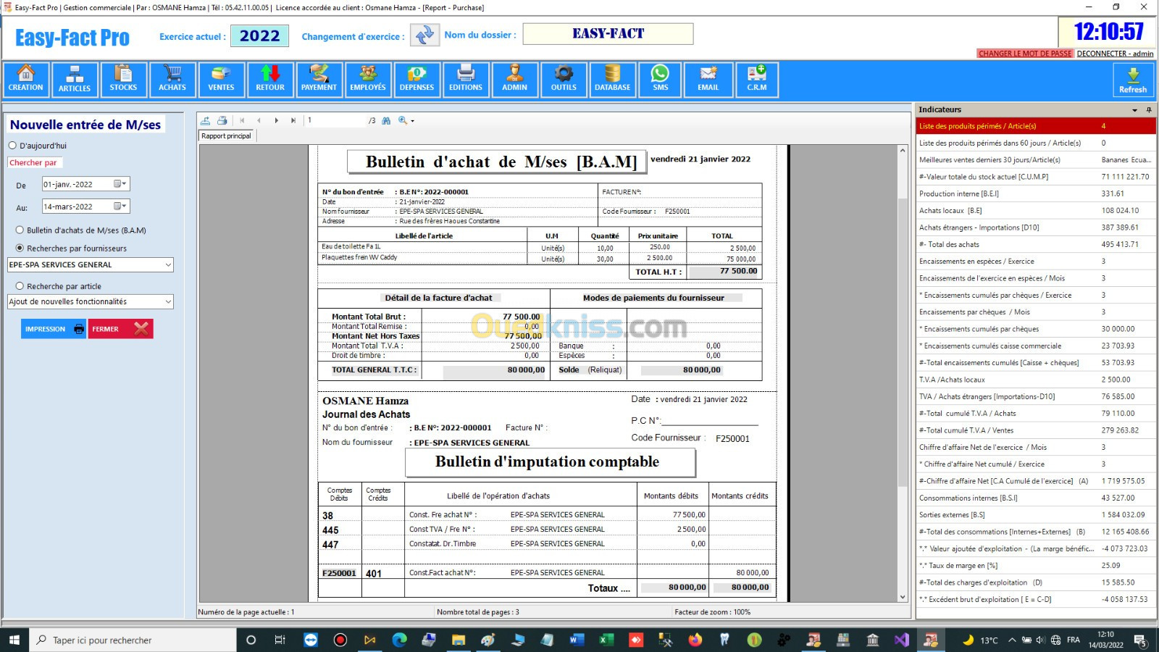
Task: Click the Nom du dossier EASY-FACT field
Action: (608, 34)
